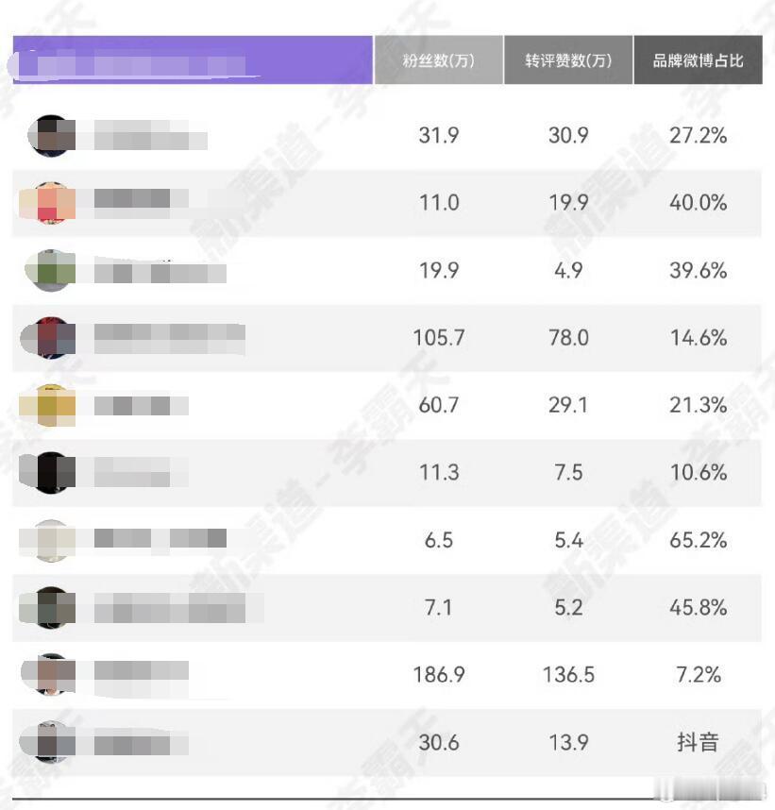775x810 pixels.
Task: Click the 品牌微博占比 column header
Action: click(x=698, y=60)
